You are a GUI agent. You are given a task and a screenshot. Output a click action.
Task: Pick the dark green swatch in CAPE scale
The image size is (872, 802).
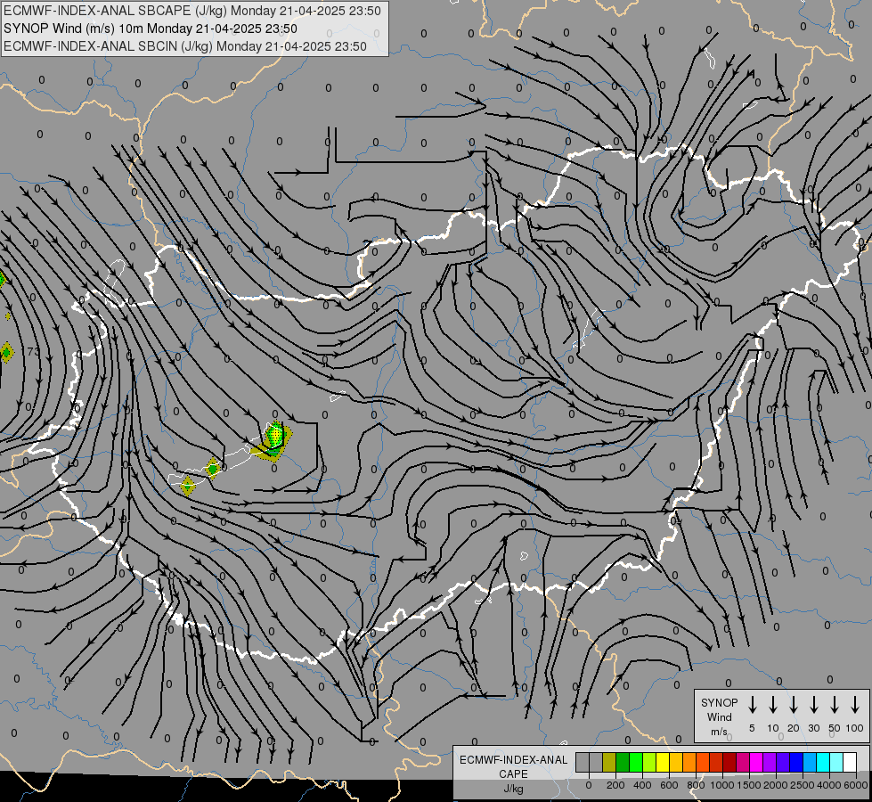[x=623, y=762]
